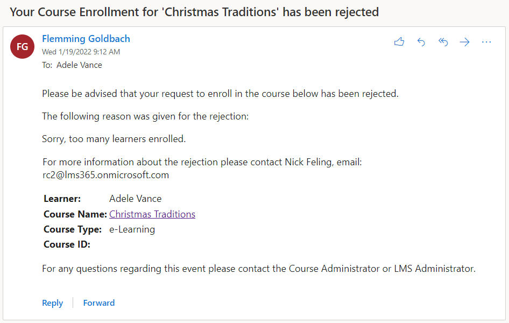Click the Nick Feling contact name

point(308,162)
